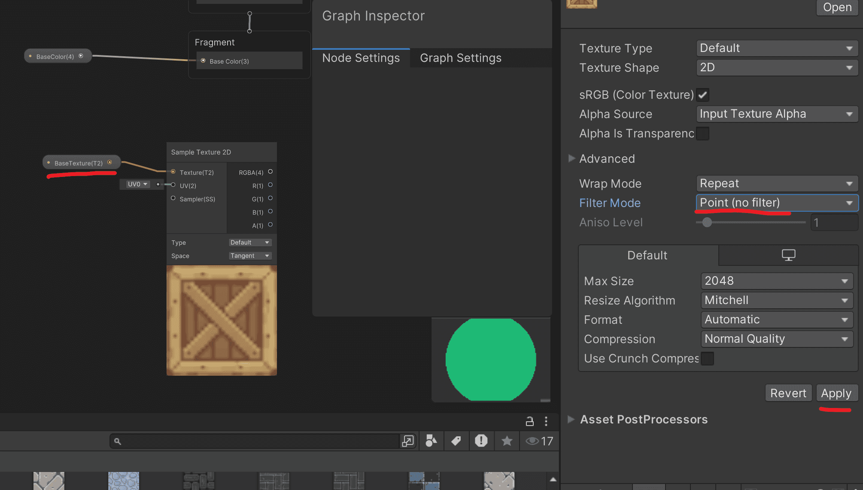Select the Default platform tab
This screenshot has width=863, height=490.
coord(648,255)
